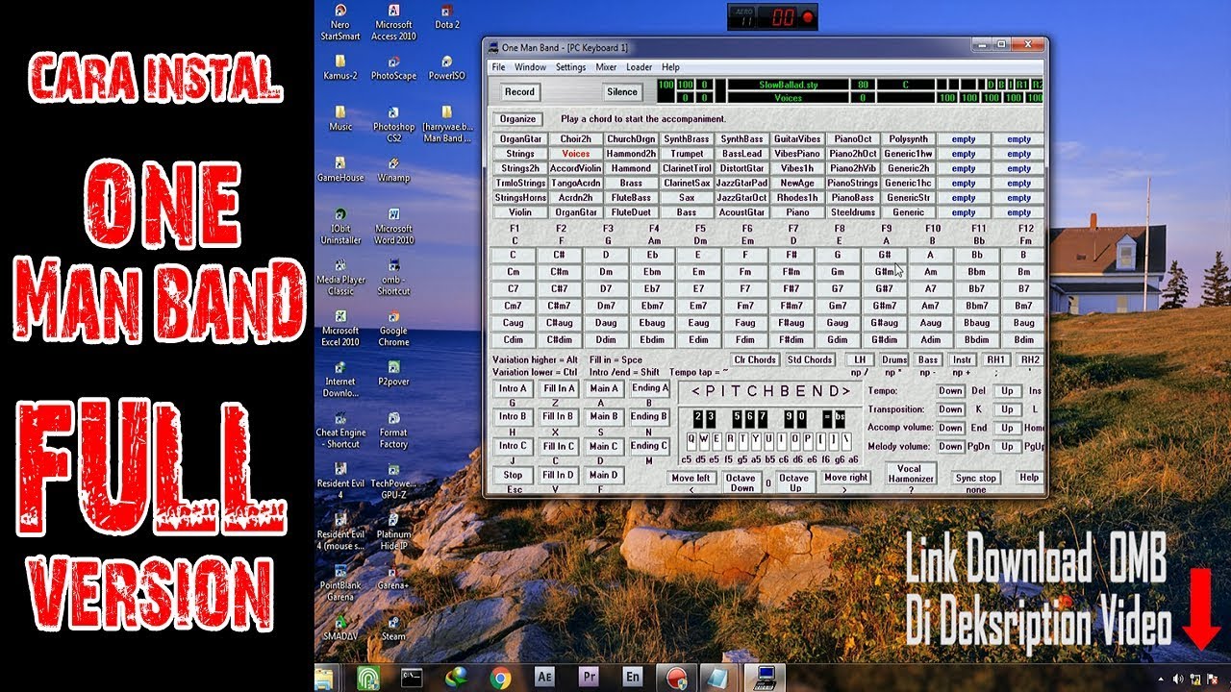This screenshot has width=1231, height=692.
Task: Select the Voices instrument button
Action: point(576,154)
